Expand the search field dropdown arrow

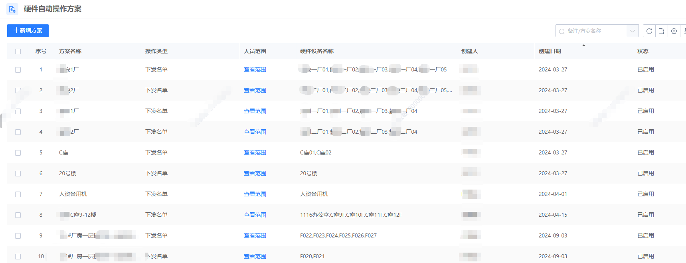[632, 31]
